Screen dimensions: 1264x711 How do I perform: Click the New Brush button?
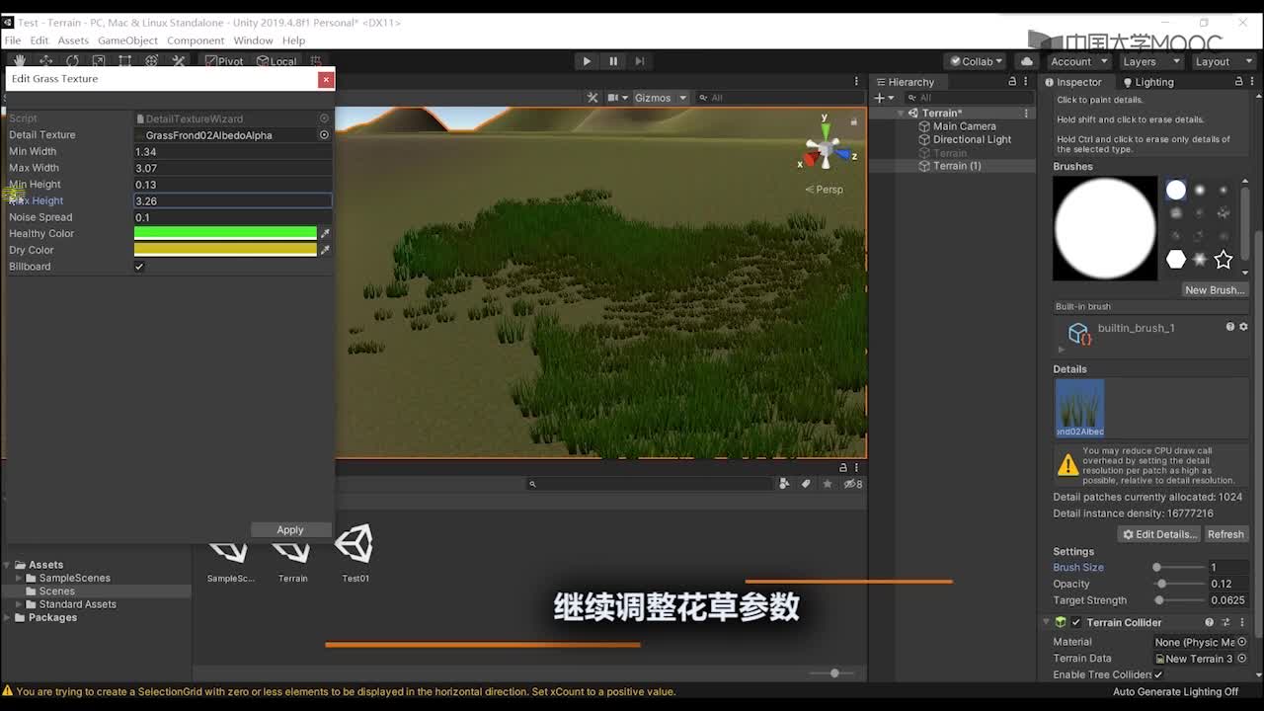(x=1215, y=290)
